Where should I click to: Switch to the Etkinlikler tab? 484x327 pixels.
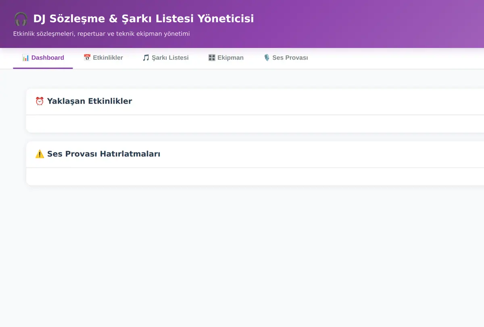(x=103, y=58)
